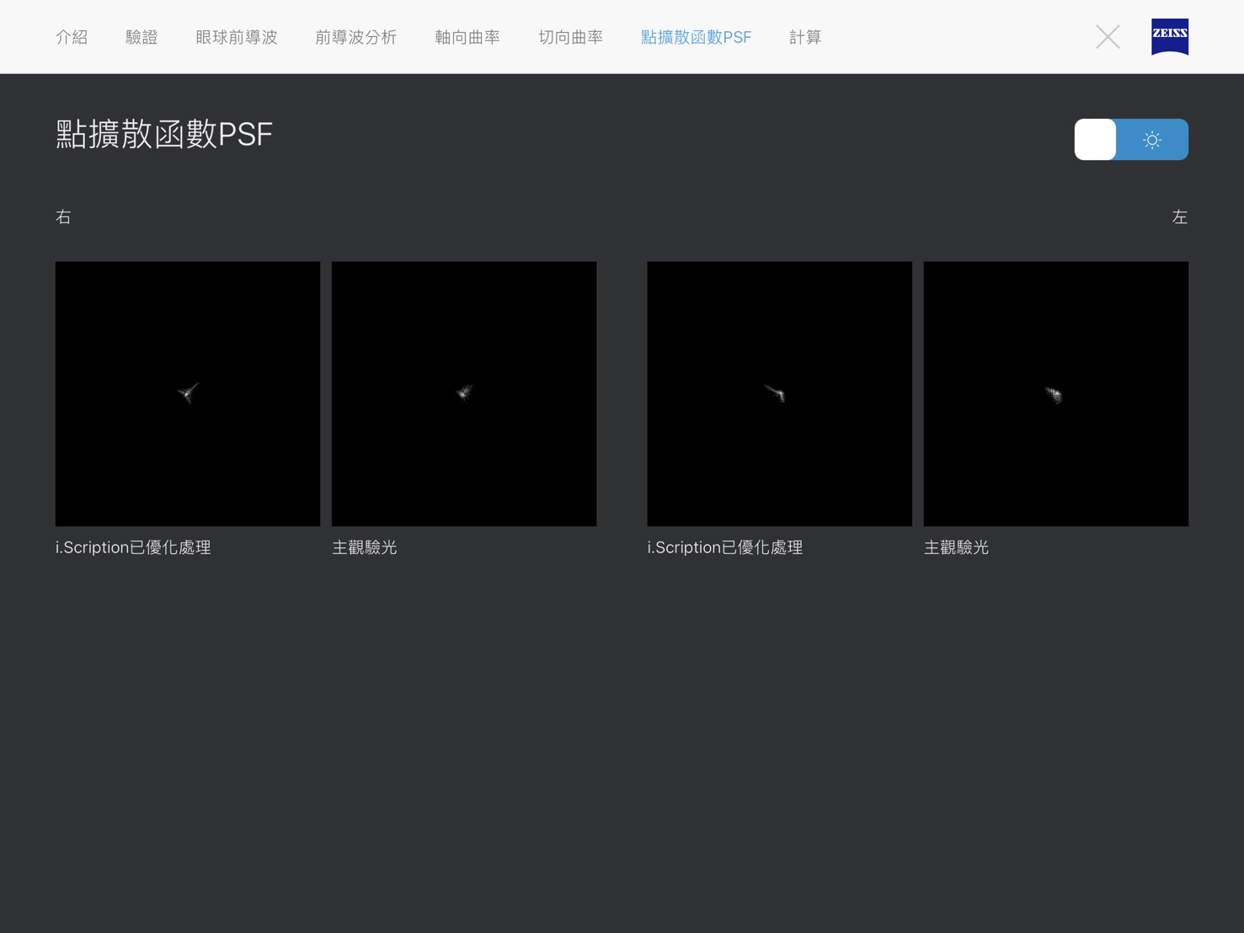Switch toggle to bright sun mode
The height and width of the screenshot is (933, 1244).
pos(1152,140)
